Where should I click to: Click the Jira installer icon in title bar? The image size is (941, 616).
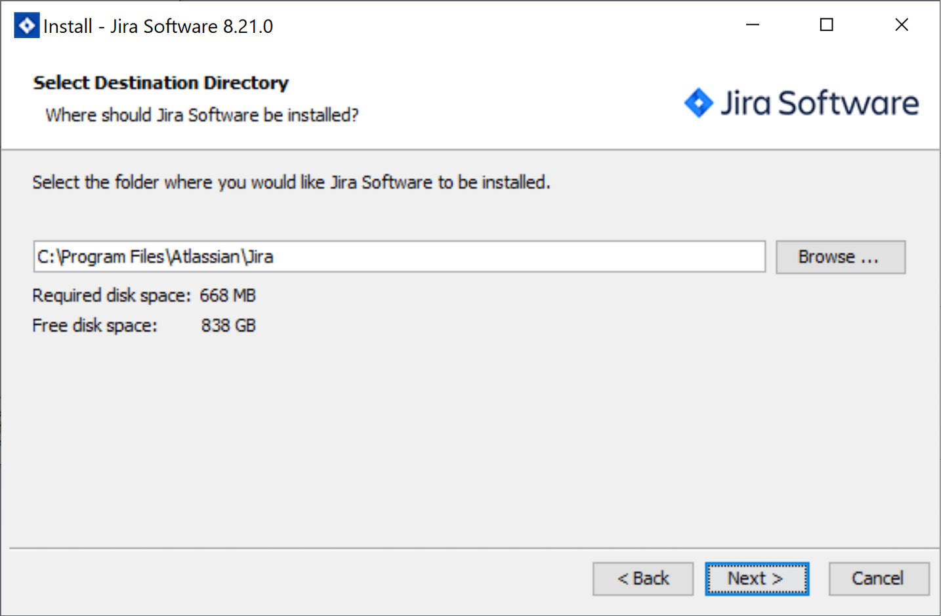26,24
